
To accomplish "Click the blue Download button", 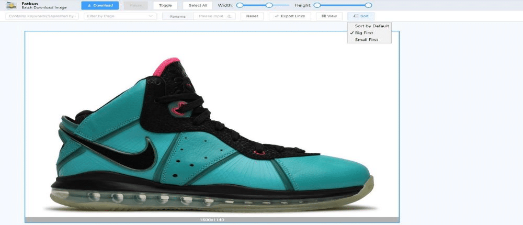I will click(x=100, y=5).
